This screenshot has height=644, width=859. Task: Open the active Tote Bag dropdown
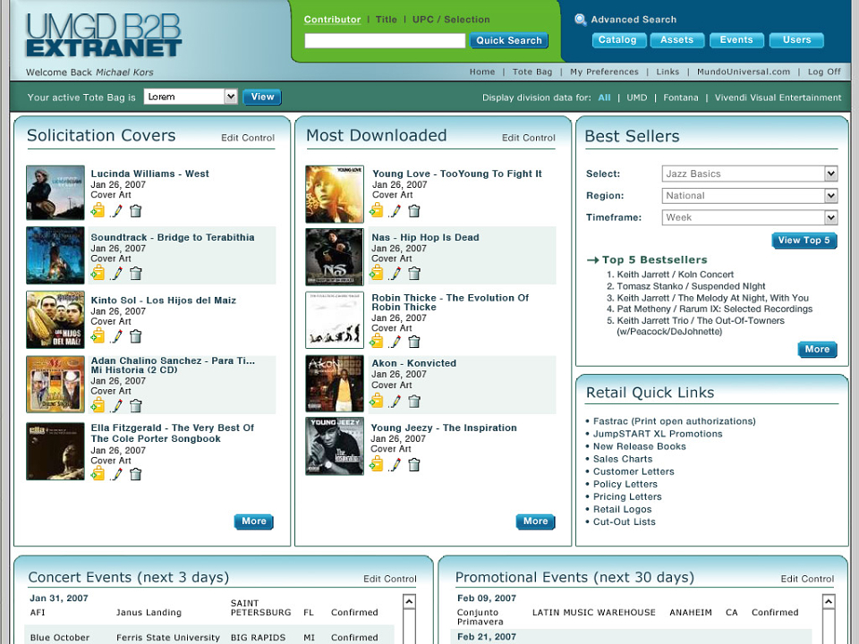click(x=231, y=97)
